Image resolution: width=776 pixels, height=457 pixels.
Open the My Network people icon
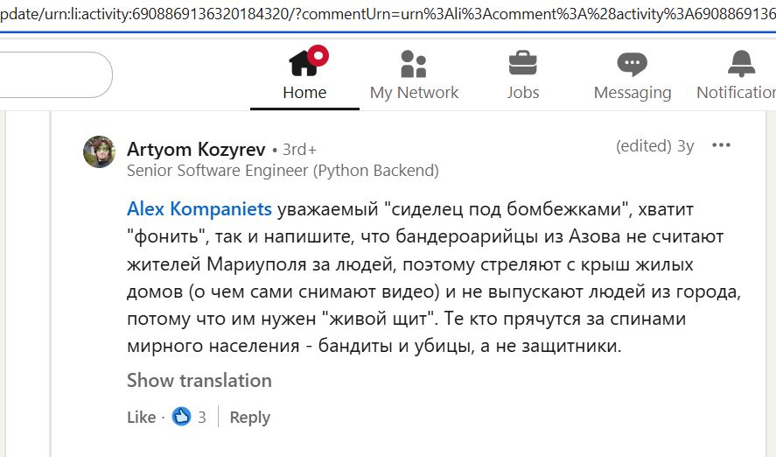(x=414, y=63)
